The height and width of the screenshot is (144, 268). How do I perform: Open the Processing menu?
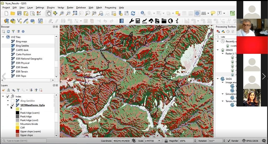click(110, 8)
